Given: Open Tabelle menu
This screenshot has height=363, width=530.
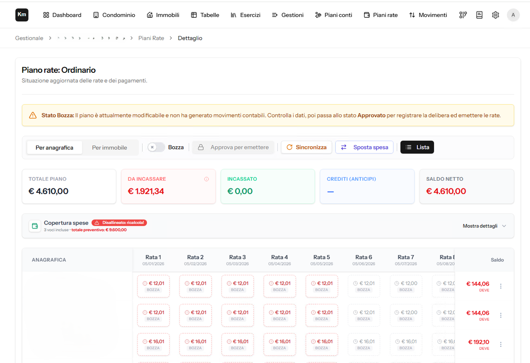Looking at the screenshot, I should (x=205, y=15).
